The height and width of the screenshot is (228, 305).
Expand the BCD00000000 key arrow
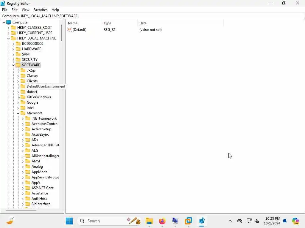point(13,44)
